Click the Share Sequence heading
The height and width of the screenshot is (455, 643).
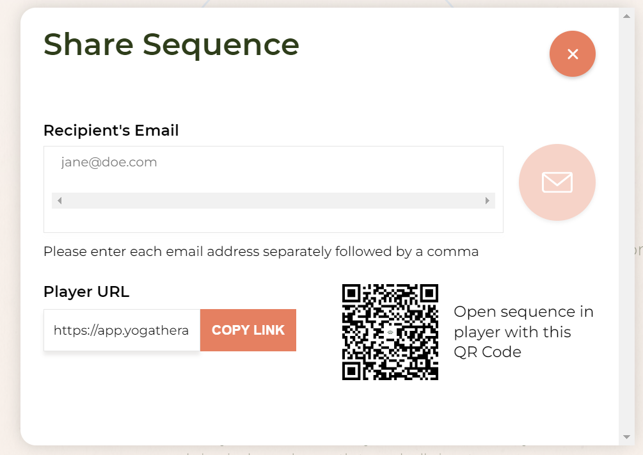coord(171,44)
